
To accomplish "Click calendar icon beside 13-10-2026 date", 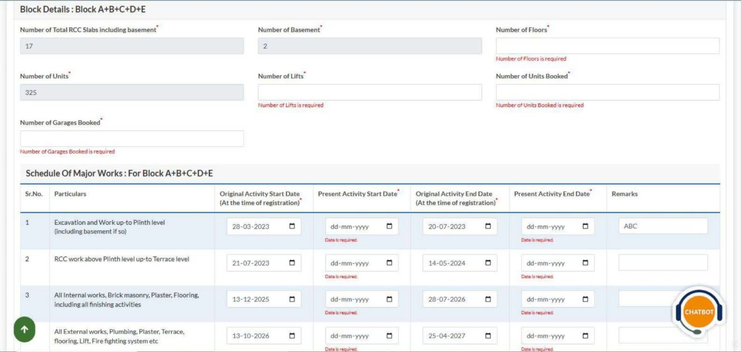I will [x=292, y=335].
